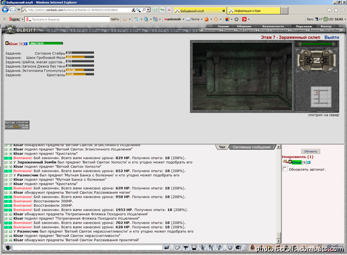Enable the 'Обновлять автомат.' checkbox
Screen dimensions: 347x255
(285, 169)
